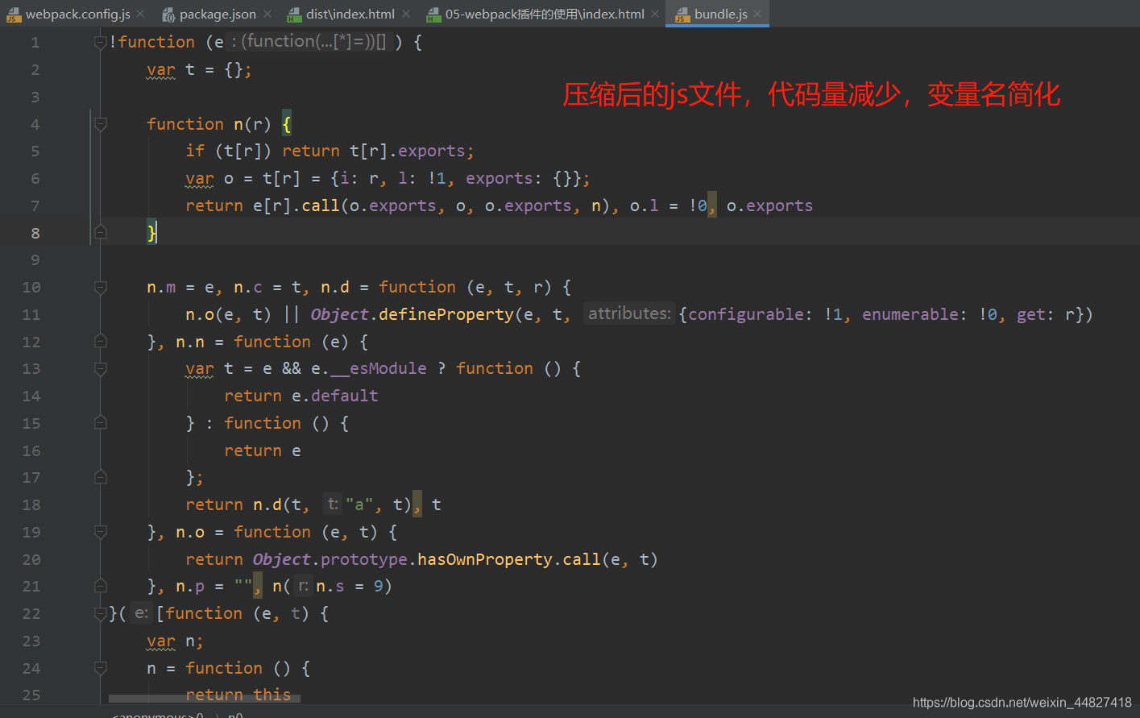The width and height of the screenshot is (1140, 718).
Task: Click the HTML file icon on dist\index.html tab
Action: coord(295,15)
